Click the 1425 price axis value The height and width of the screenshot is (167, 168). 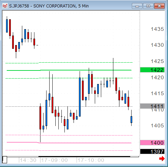[x=157, y=61]
